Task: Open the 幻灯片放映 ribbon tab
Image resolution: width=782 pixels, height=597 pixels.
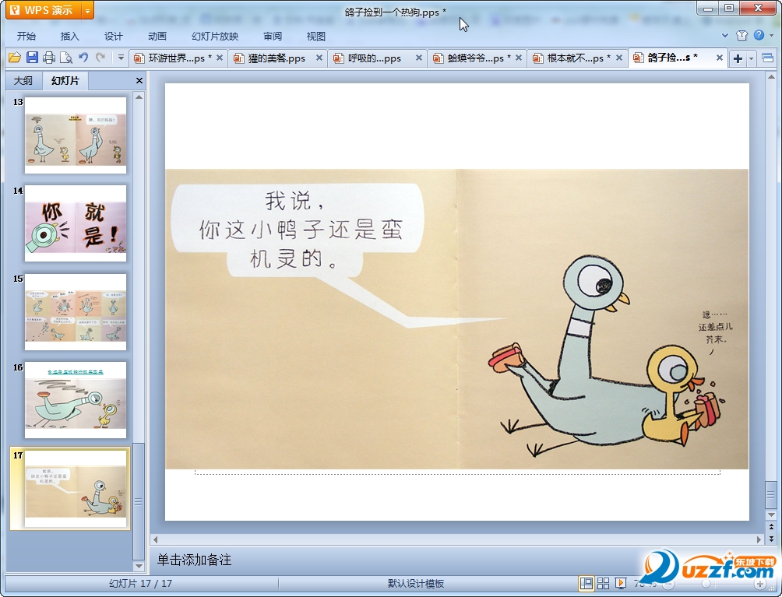Action: click(215, 37)
